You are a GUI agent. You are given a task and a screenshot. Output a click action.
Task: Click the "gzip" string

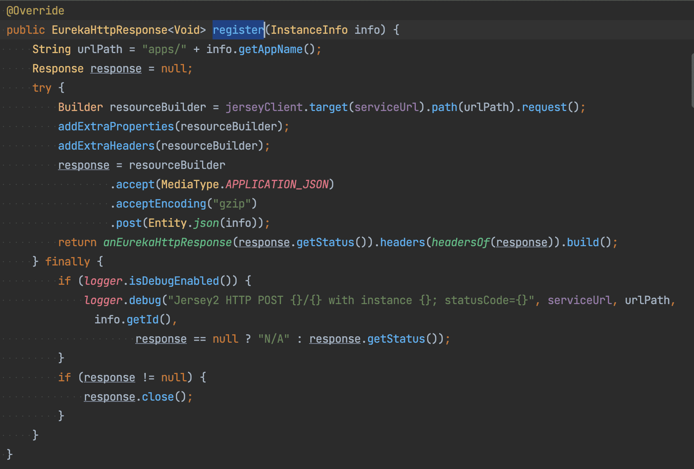[232, 204]
